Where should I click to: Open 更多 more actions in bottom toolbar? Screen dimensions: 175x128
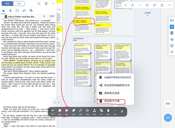click(115, 112)
